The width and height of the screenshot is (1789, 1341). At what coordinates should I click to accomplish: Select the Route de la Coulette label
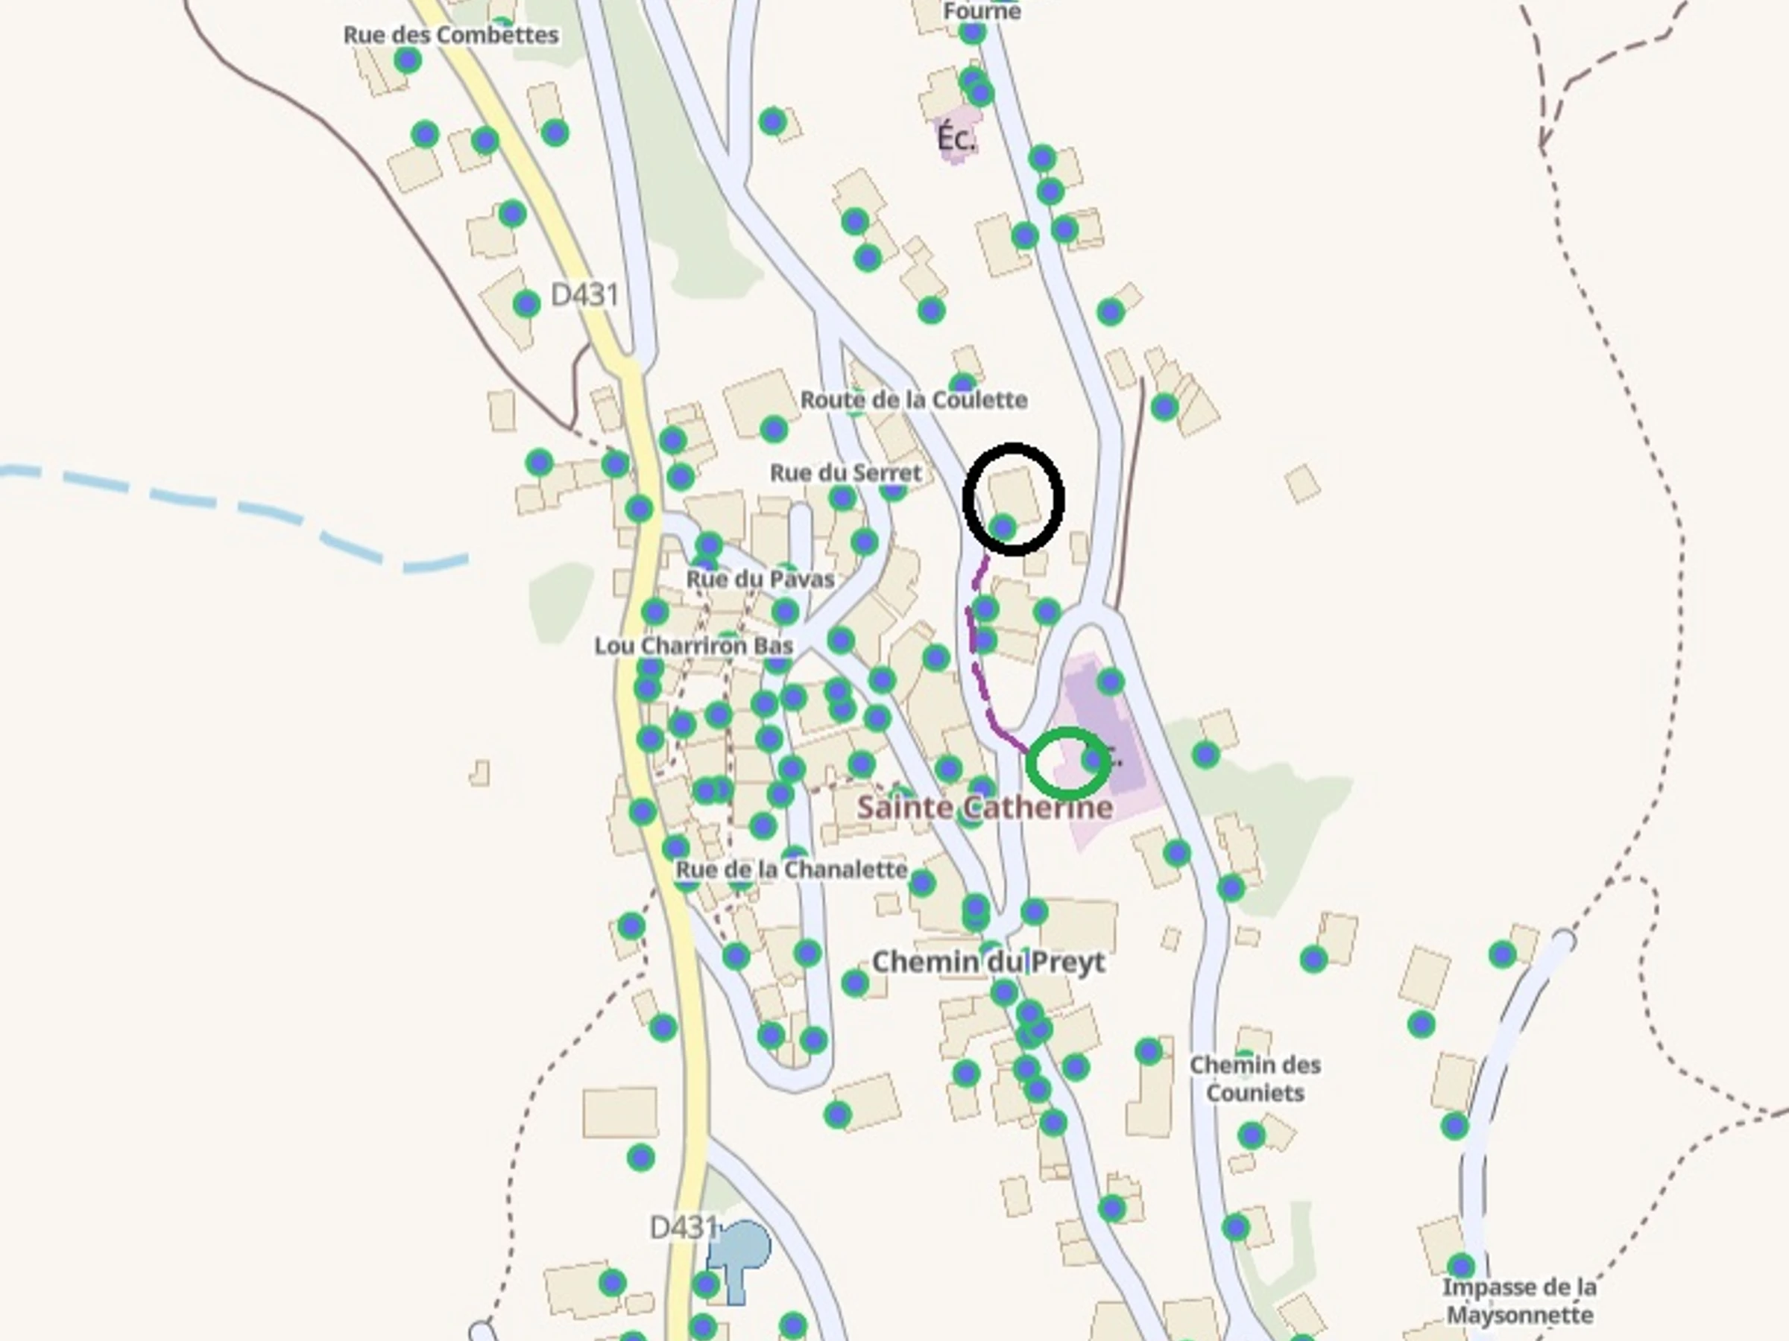[x=914, y=400]
